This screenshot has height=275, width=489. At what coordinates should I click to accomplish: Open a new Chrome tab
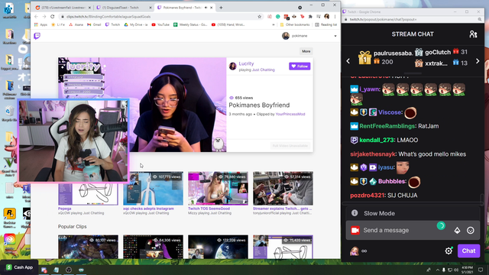click(221, 8)
